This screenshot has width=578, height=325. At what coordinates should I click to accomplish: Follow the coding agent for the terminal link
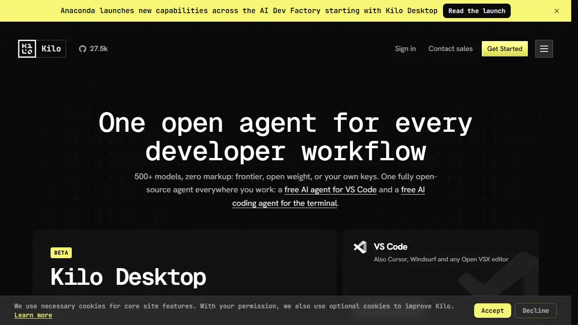[284, 203]
